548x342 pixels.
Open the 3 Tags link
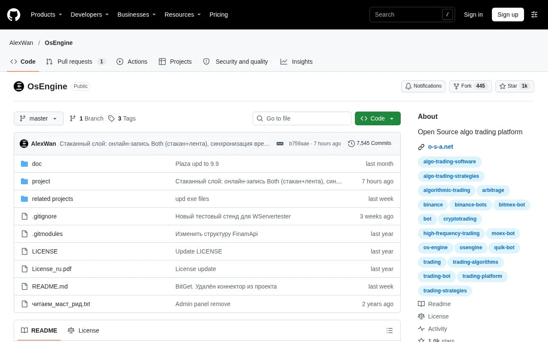(122, 118)
